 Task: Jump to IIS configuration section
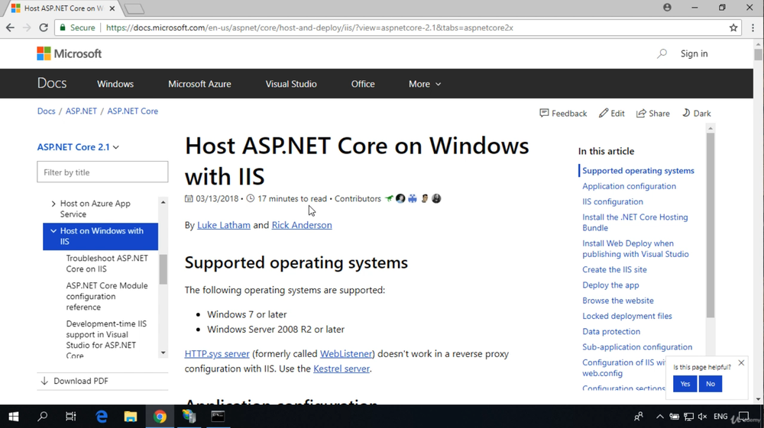click(x=613, y=202)
